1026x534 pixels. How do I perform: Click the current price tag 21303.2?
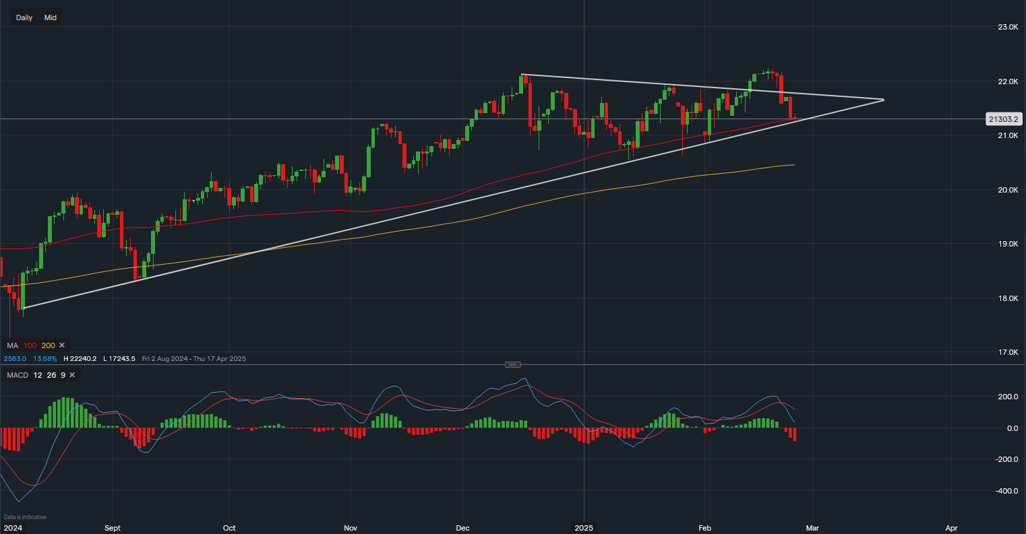click(1004, 119)
